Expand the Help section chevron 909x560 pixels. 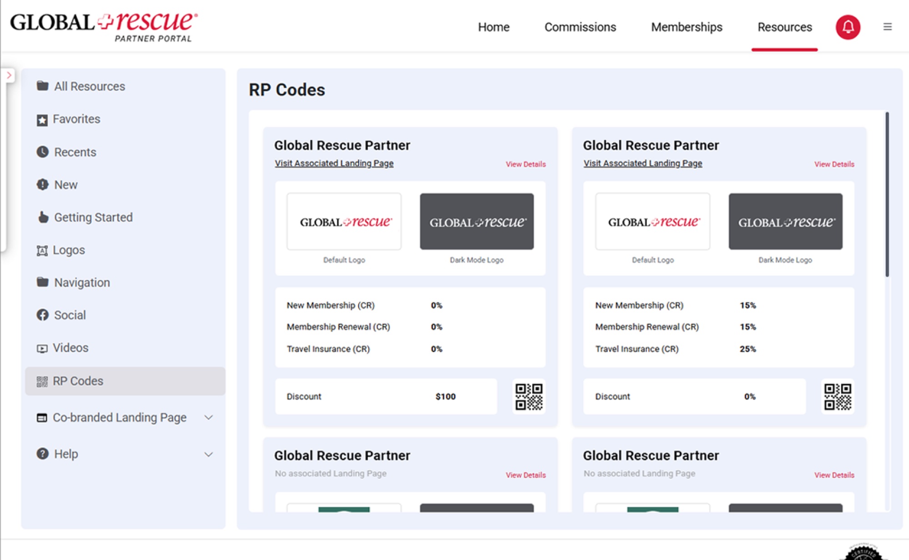(209, 454)
